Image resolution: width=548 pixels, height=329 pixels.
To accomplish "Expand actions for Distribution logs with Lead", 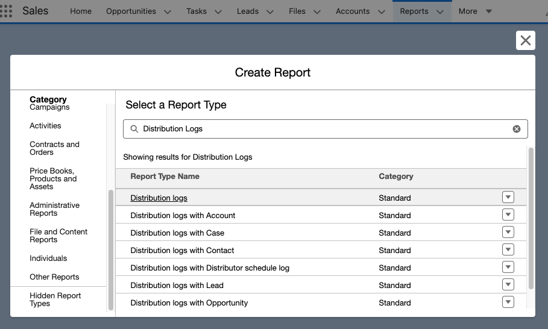I will coord(508,285).
